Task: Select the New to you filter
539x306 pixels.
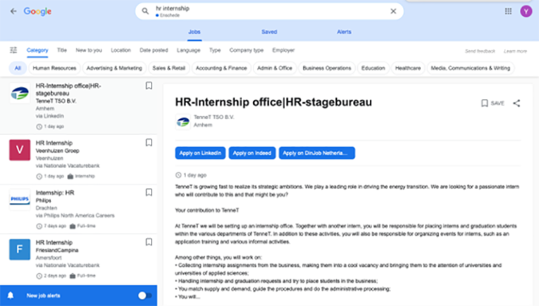Action: point(88,51)
